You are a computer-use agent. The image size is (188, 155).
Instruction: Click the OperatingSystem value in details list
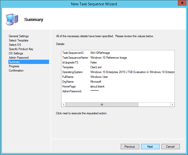click(x=132, y=72)
